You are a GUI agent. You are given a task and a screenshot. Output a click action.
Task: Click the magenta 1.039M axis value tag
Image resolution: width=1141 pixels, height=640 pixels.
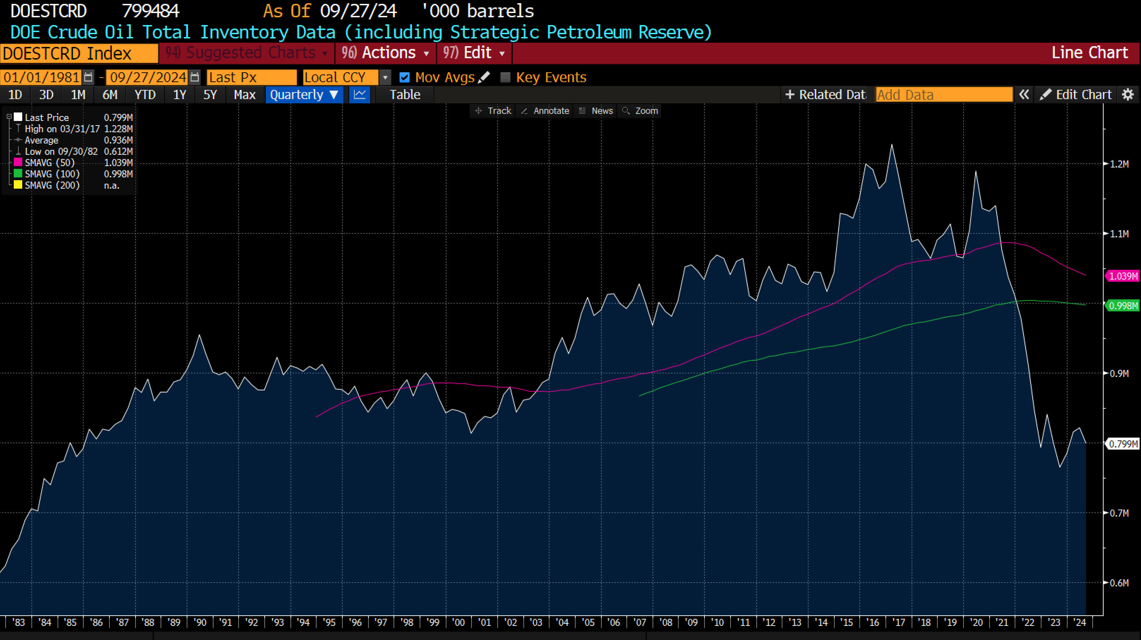click(x=1122, y=276)
